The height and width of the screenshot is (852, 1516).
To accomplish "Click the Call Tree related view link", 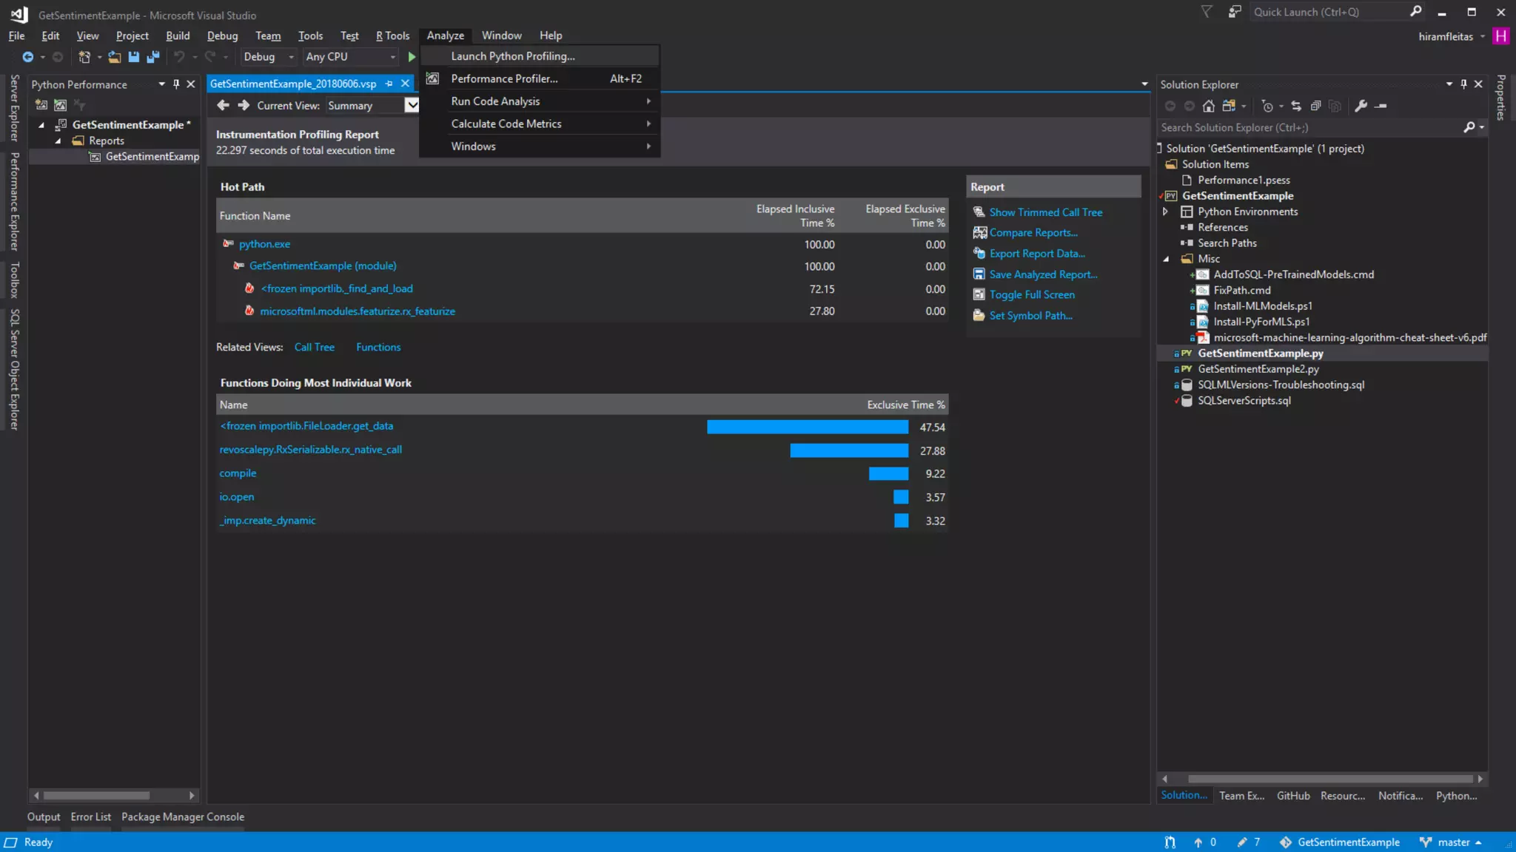I will tap(314, 347).
